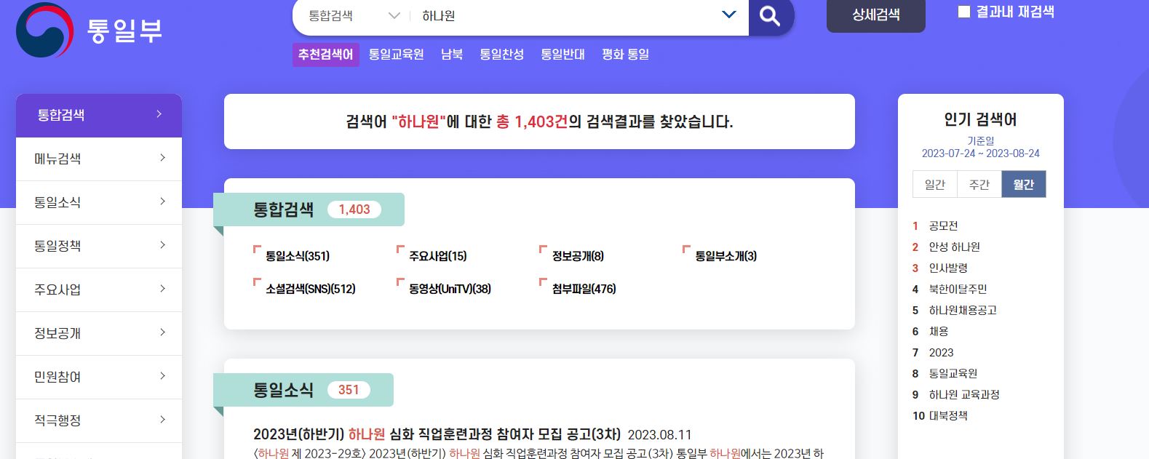Select 통일소식 in the left sidebar
Screen dimensions: 1149x459
click(99, 202)
